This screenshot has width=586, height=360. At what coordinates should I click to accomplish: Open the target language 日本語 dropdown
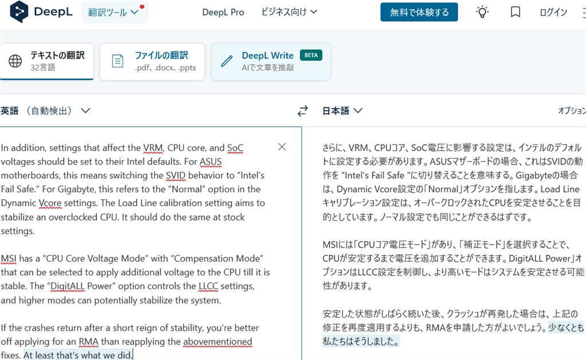342,111
